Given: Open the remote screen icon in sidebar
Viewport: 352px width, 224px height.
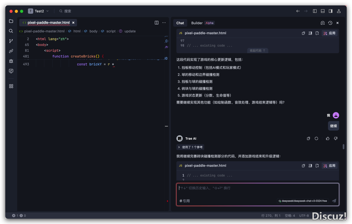Looking at the screenshot, I should [x=11, y=71].
